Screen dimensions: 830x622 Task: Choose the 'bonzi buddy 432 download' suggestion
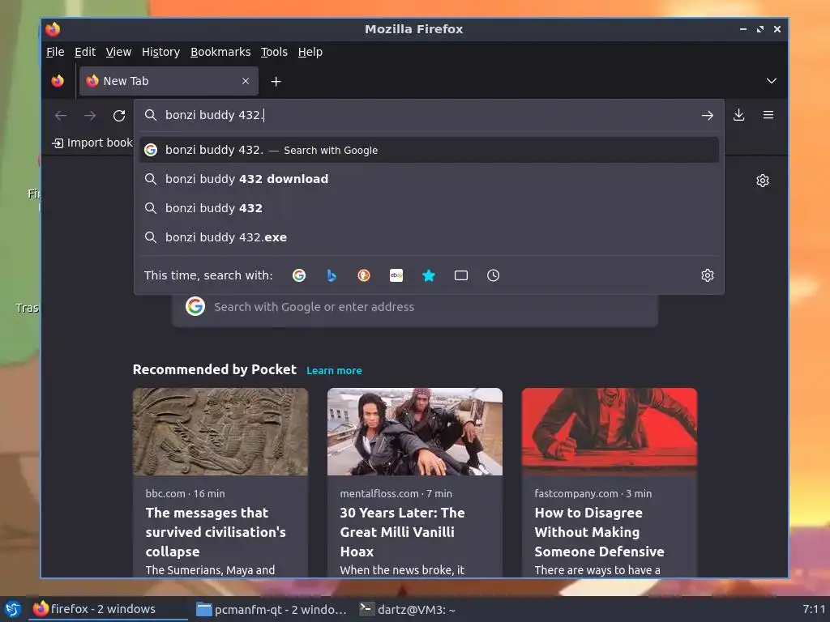coord(430,179)
